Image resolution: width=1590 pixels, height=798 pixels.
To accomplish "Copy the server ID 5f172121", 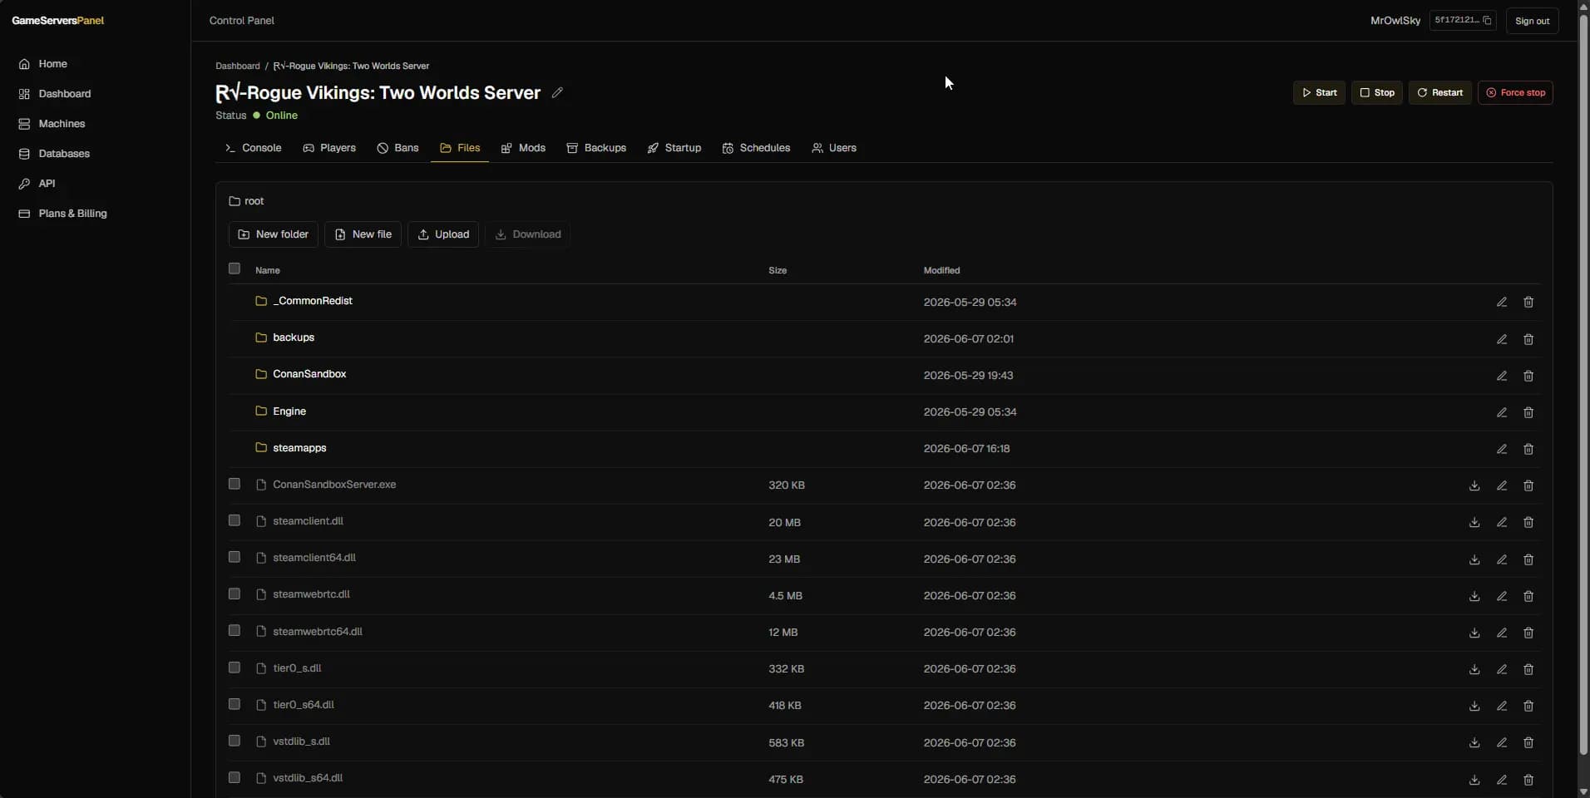I will click(1487, 21).
